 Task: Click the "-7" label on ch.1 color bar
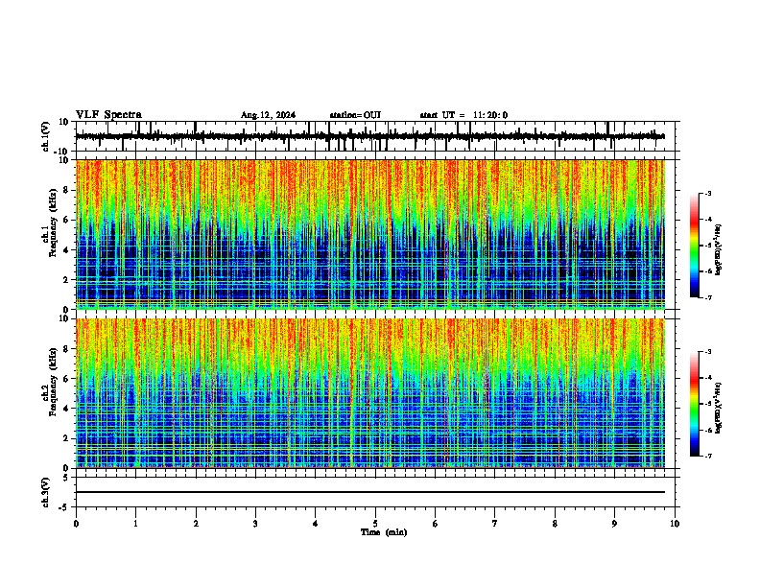(x=707, y=297)
